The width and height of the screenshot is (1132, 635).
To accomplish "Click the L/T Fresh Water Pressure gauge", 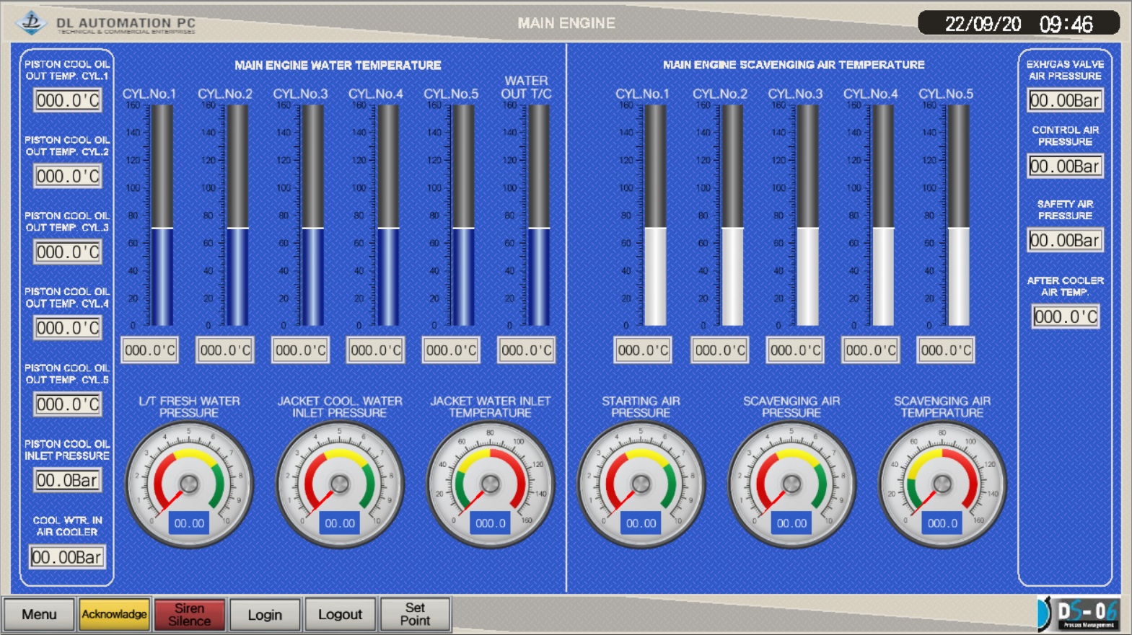I will click(x=189, y=484).
